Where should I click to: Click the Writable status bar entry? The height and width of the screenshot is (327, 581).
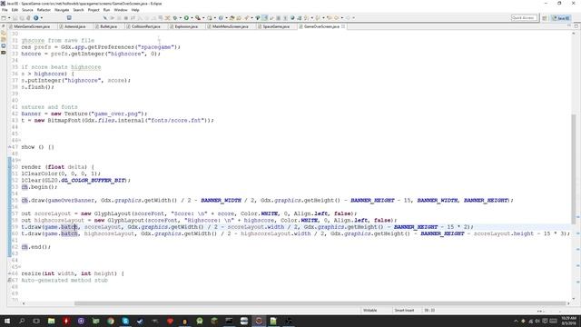pos(369,311)
